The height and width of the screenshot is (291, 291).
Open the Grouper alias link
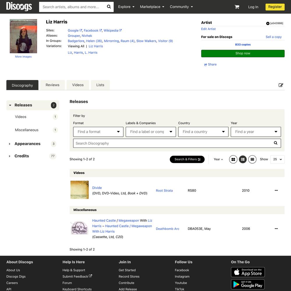tap(74, 36)
